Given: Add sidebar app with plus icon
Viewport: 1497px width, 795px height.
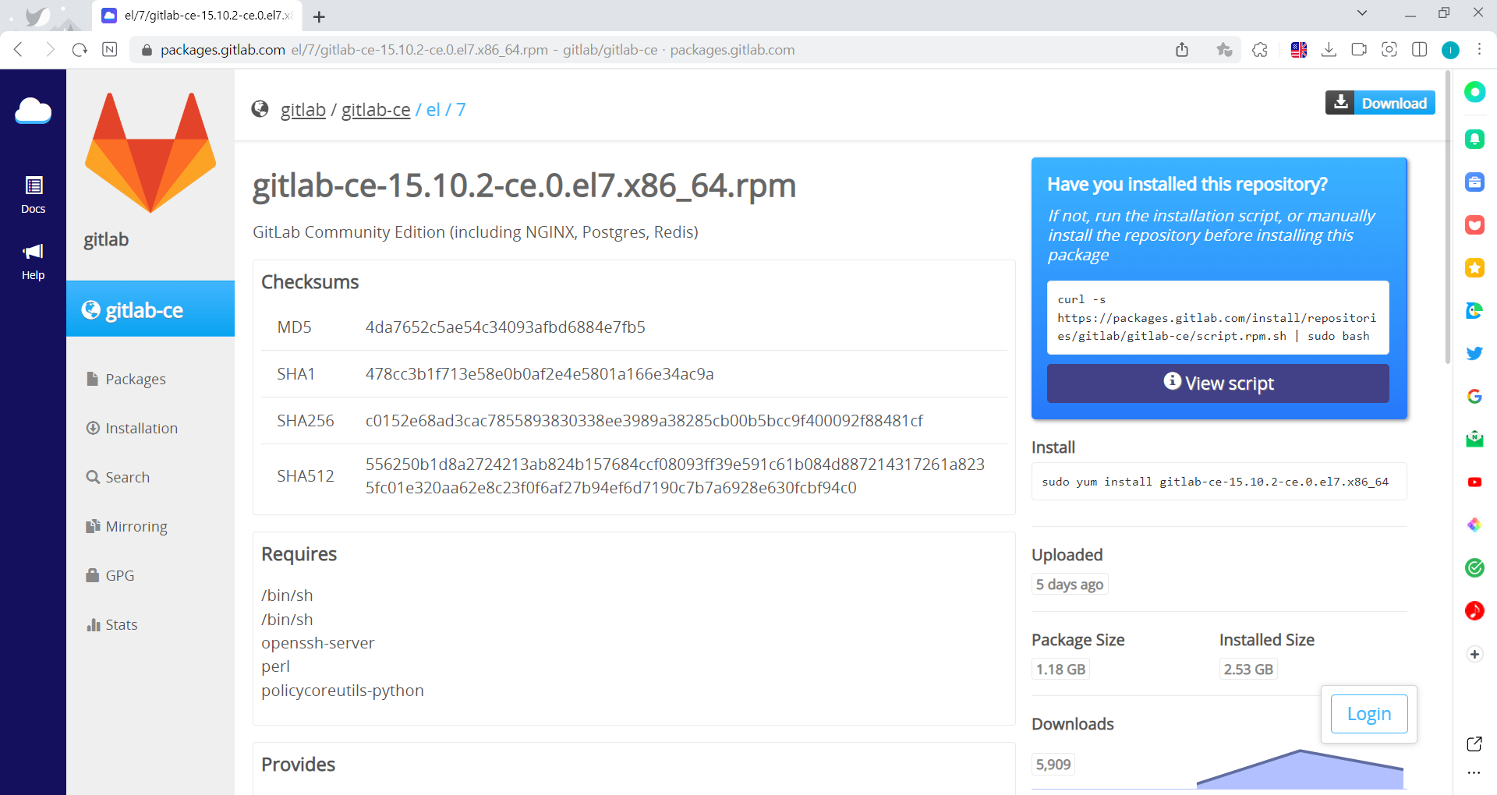Looking at the screenshot, I should [x=1474, y=654].
